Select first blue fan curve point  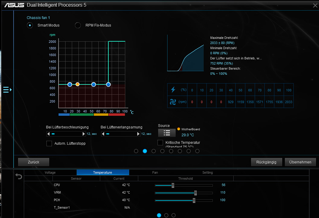[x=70, y=84]
